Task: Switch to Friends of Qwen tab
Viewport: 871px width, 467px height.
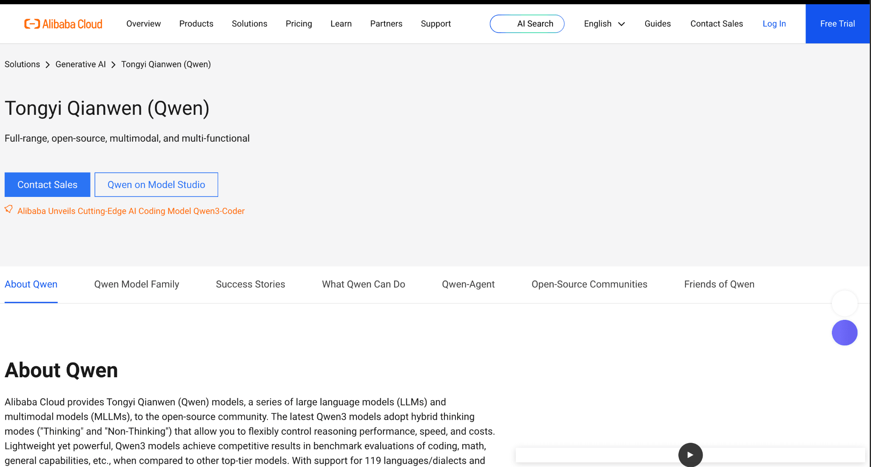Action: click(719, 284)
